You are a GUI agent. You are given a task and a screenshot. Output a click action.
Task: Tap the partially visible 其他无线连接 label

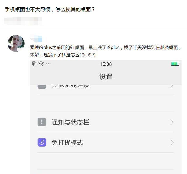(70, 86)
